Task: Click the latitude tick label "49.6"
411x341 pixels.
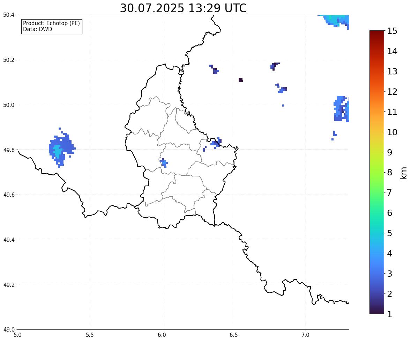Action: (9, 195)
